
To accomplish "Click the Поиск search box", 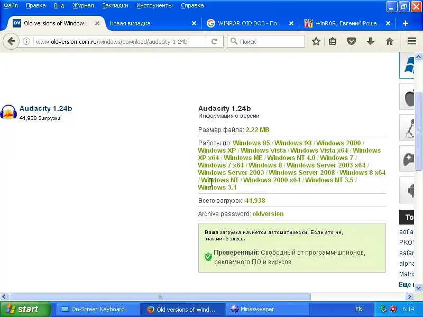I will pos(266,42).
